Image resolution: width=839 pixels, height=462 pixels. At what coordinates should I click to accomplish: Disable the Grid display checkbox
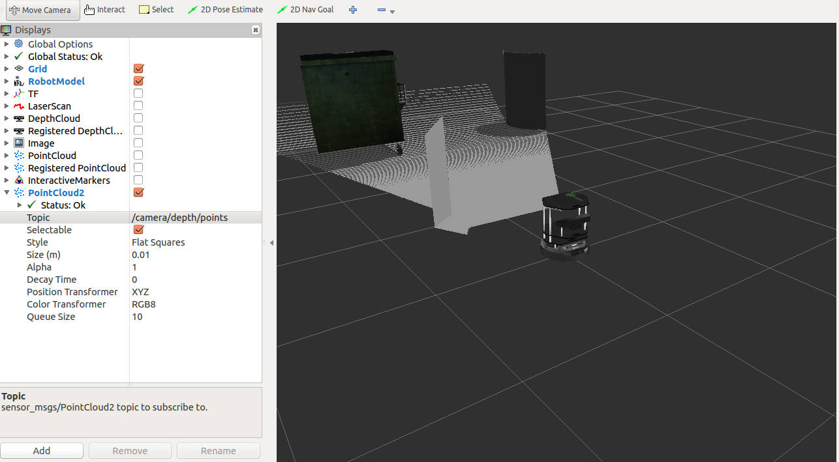pyautogui.click(x=138, y=68)
